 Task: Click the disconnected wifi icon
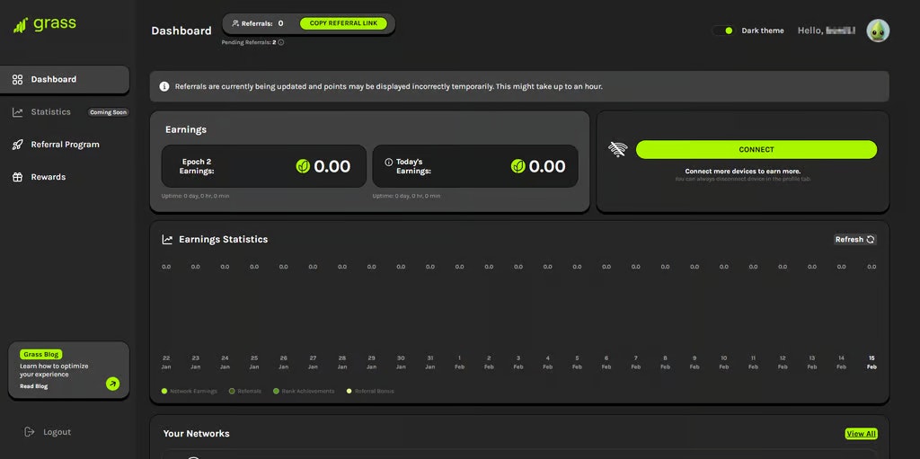(617, 150)
